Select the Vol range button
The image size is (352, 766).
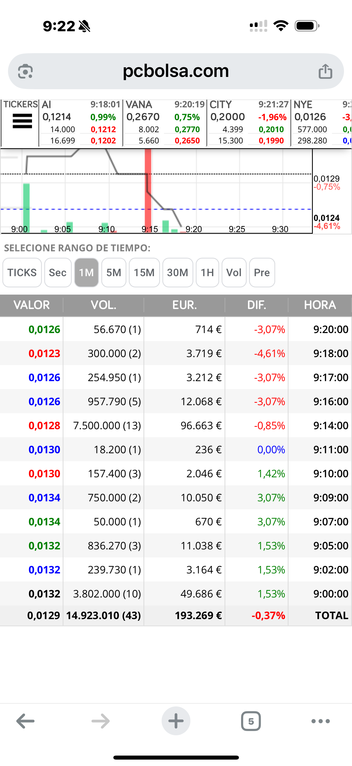(234, 272)
